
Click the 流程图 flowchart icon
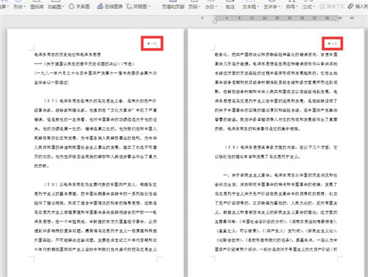click(129, 6)
